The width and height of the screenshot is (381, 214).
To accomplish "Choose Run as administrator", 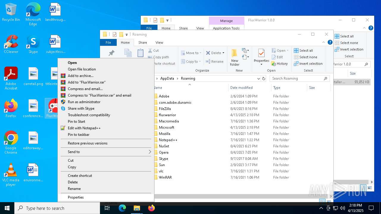I will coord(106,102).
